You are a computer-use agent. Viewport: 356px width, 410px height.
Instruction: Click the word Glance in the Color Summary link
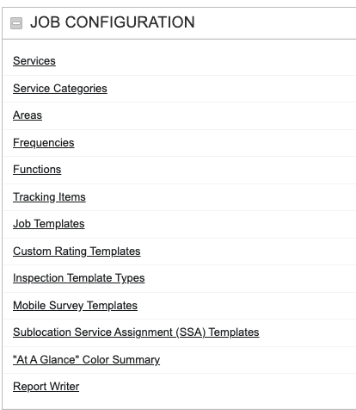[59, 359]
